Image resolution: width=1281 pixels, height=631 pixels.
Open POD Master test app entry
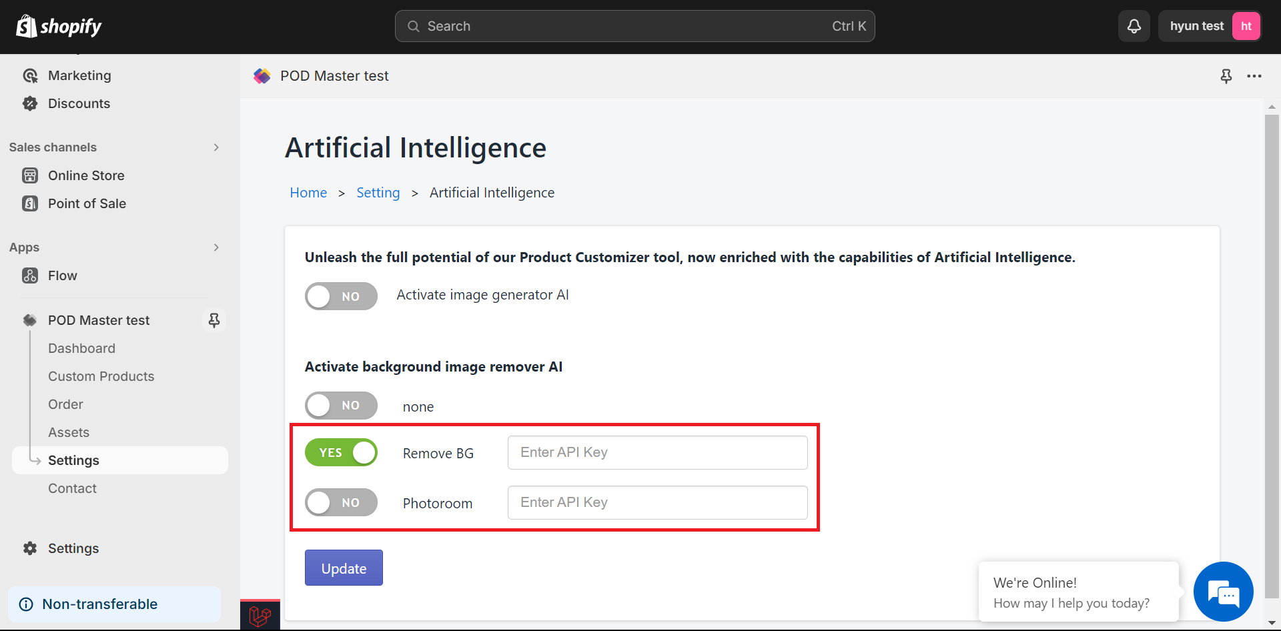point(99,320)
